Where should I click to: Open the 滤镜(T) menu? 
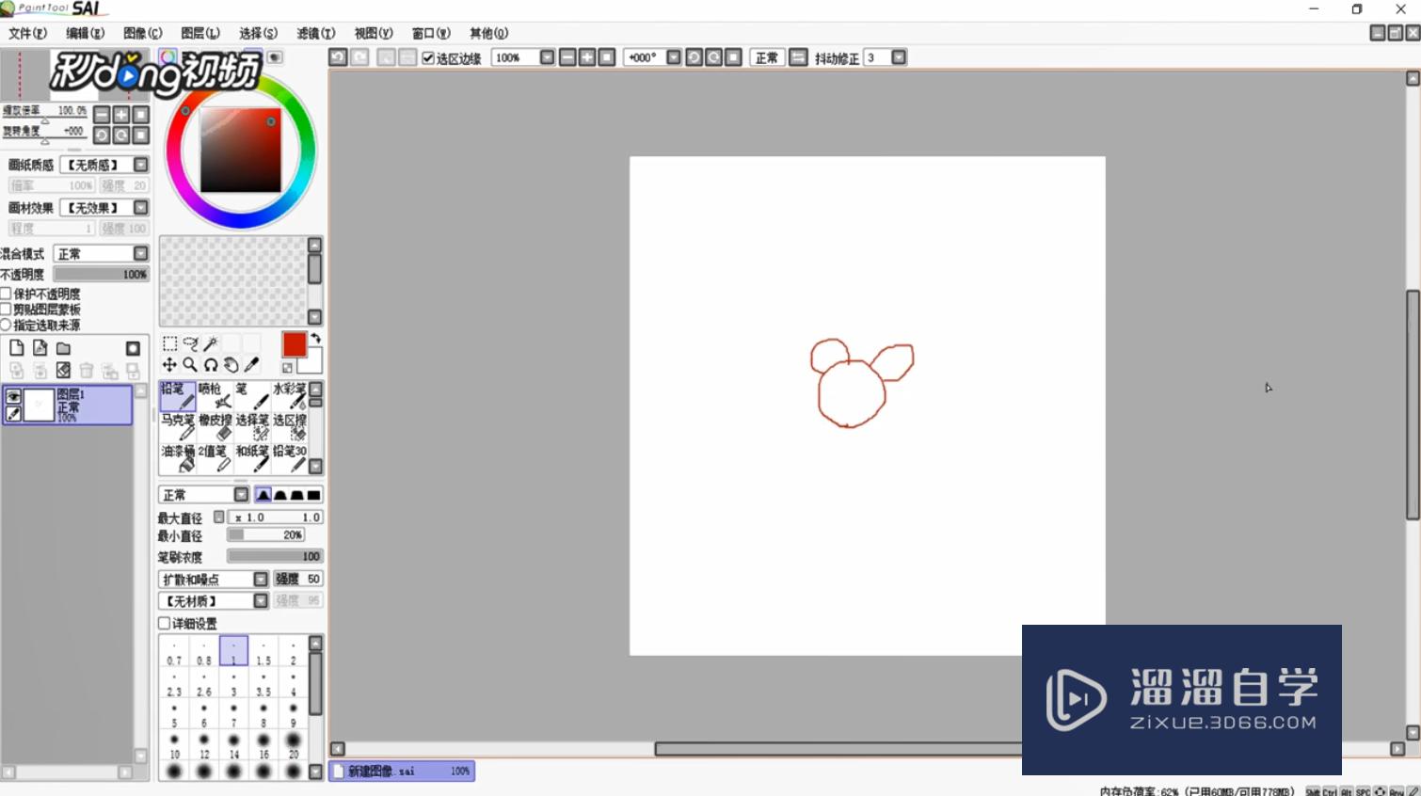pos(316,33)
